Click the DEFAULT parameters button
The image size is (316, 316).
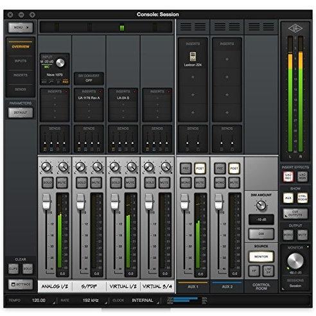point(21,112)
